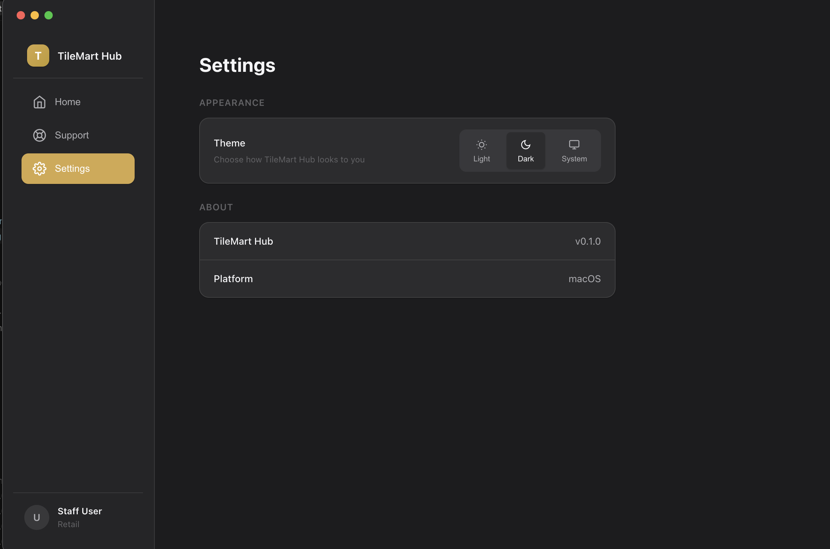The height and width of the screenshot is (549, 830).
Task: Open the Support section from sidebar
Action: tap(72, 135)
